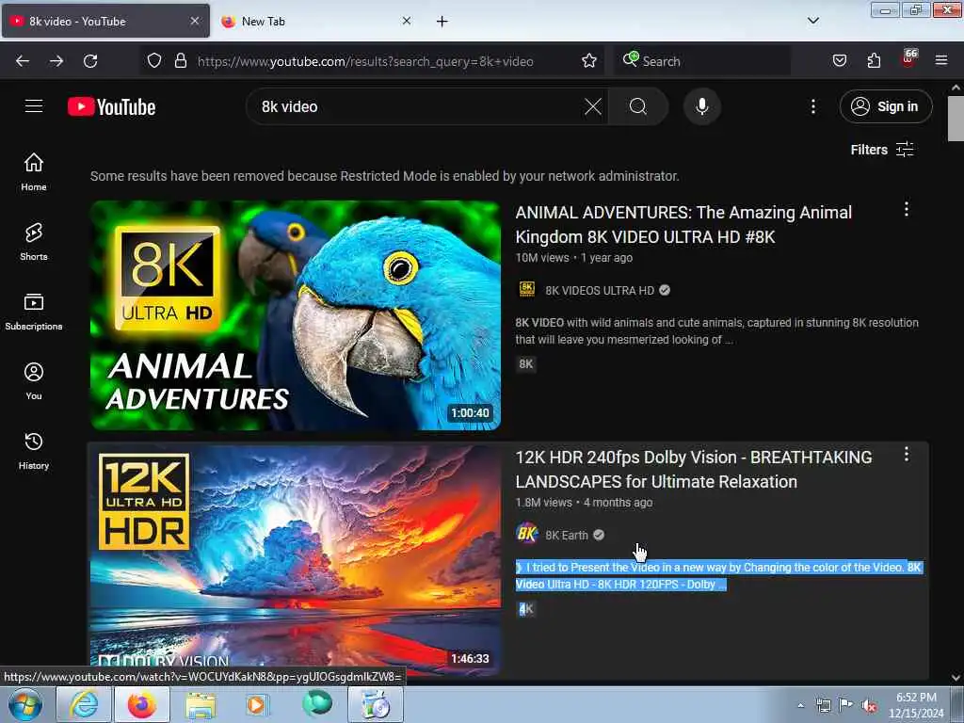Open more options for 12K HDR video
Screen dimensions: 964x723
(x=906, y=455)
